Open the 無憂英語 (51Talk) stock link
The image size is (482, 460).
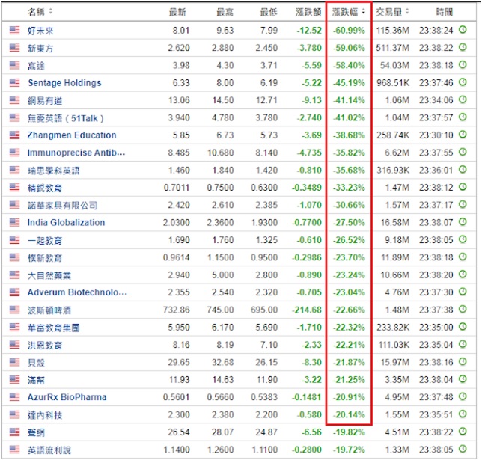point(65,118)
